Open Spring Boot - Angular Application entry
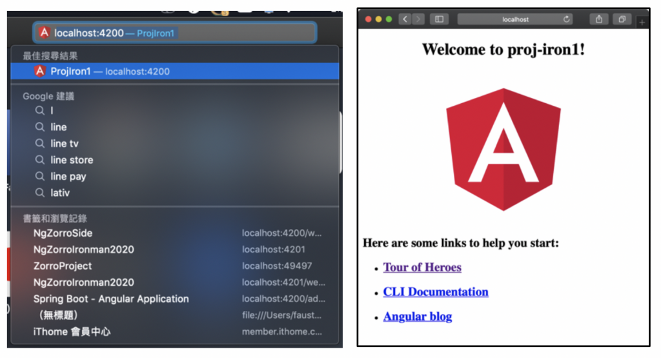 point(174,299)
